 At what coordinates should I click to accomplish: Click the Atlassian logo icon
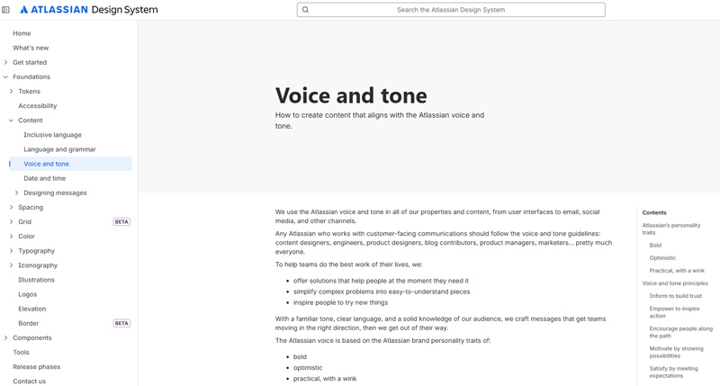(x=24, y=10)
